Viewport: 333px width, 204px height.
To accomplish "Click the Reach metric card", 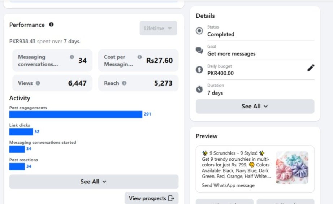I will click(x=138, y=83).
